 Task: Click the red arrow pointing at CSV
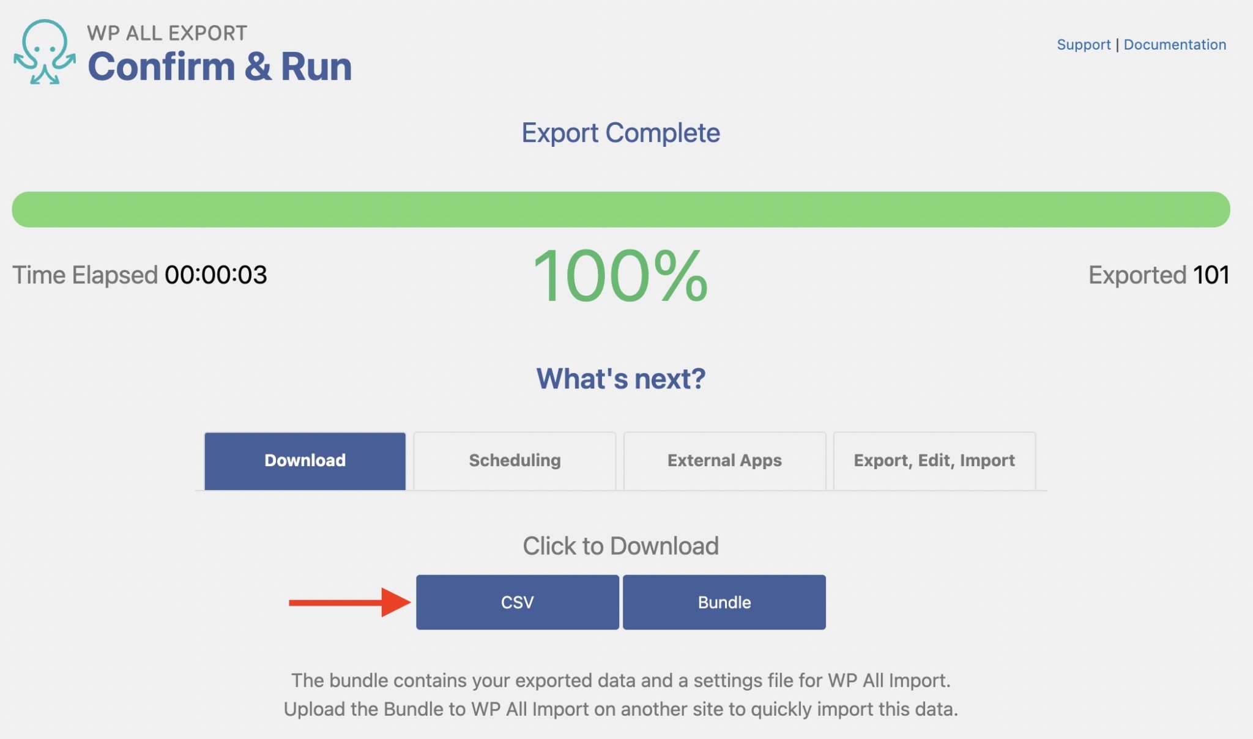click(349, 603)
